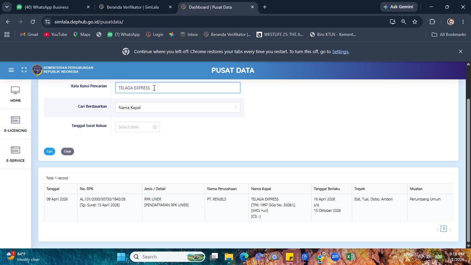Open the WESTLIFE 25 bookmark
Image resolution: width=471 pixels, height=265 pixels.
pos(280,35)
